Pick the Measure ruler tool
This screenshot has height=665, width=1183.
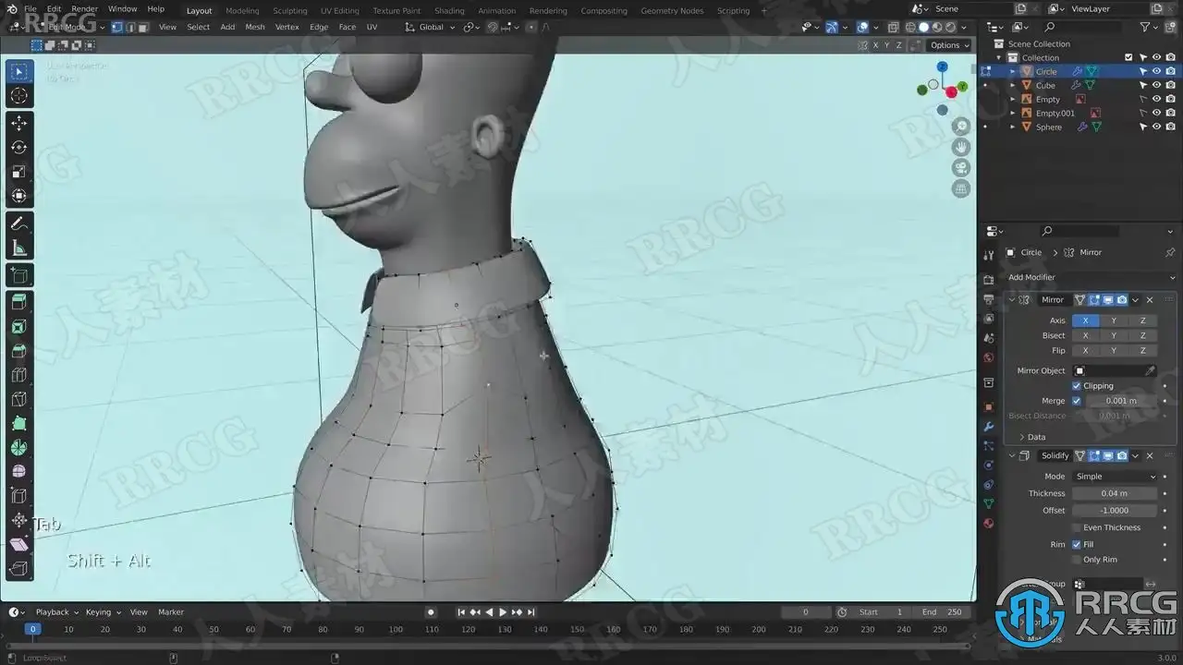(19, 248)
